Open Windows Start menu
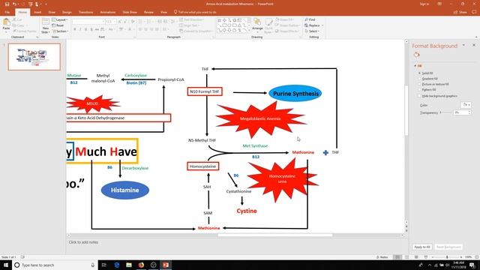This screenshot has height=270, width=480. point(6,265)
